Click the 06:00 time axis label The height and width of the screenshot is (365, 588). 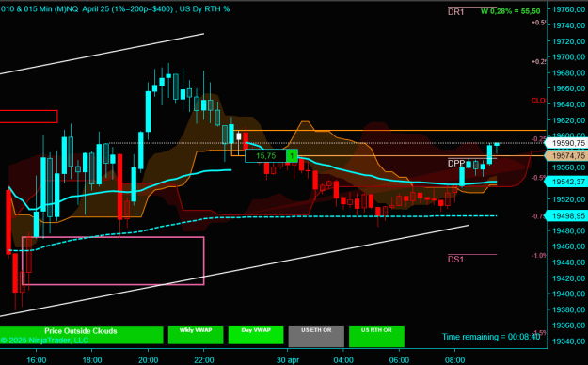399,360
